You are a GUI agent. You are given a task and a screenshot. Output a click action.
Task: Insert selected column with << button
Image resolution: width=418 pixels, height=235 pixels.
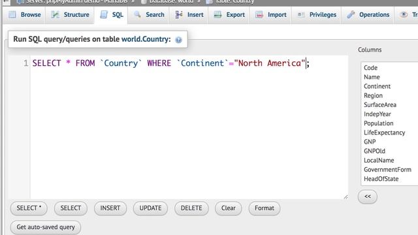point(367,196)
